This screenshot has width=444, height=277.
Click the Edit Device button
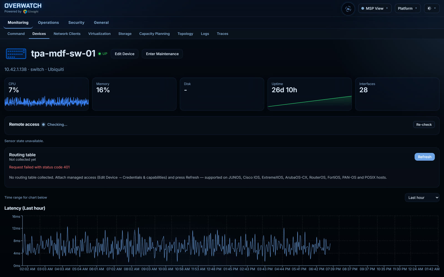coord(125,54)
